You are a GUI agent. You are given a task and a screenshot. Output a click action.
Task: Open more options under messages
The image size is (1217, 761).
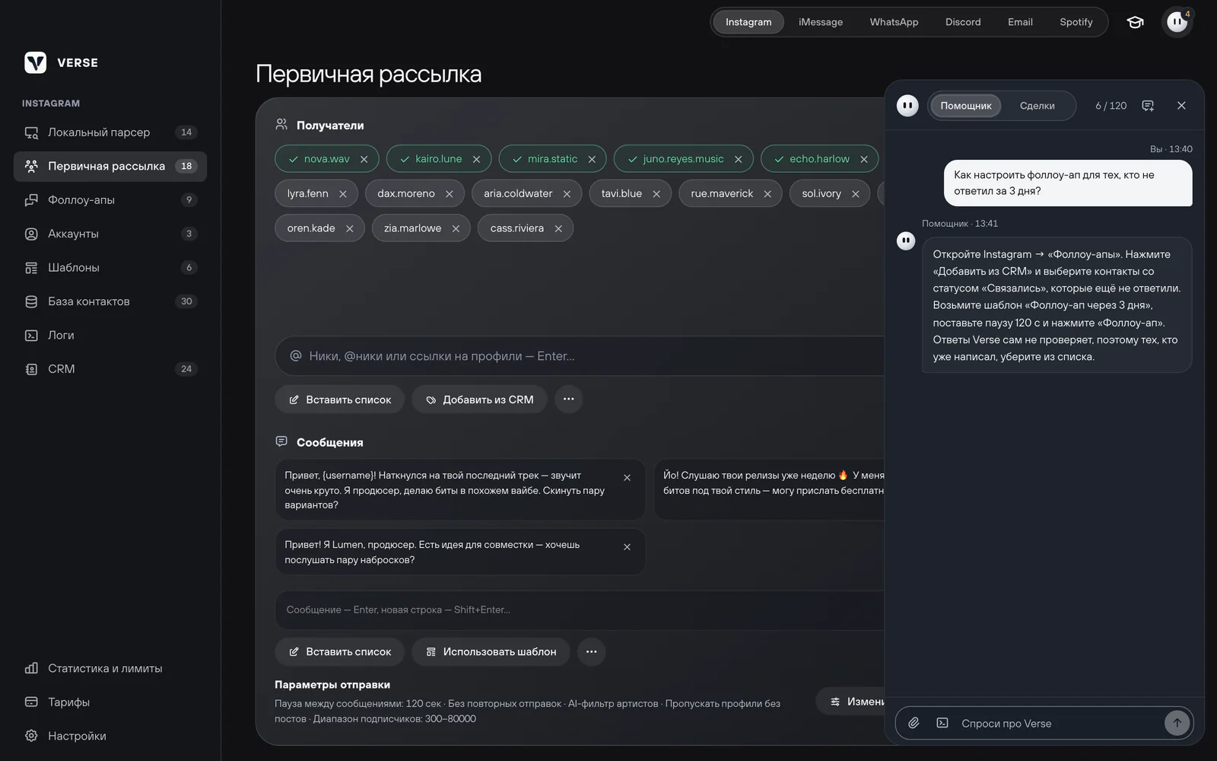click(591, 651)
